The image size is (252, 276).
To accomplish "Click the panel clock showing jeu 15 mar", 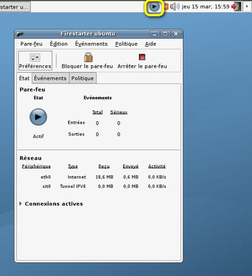I will click(206, 7).
